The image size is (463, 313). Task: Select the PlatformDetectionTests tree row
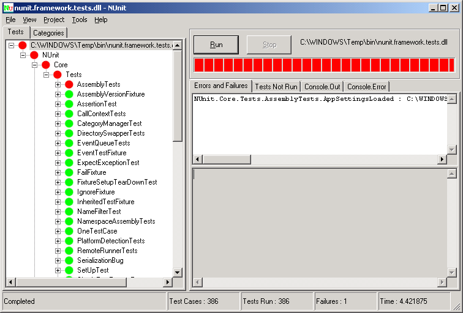click(x=111, y=241)
